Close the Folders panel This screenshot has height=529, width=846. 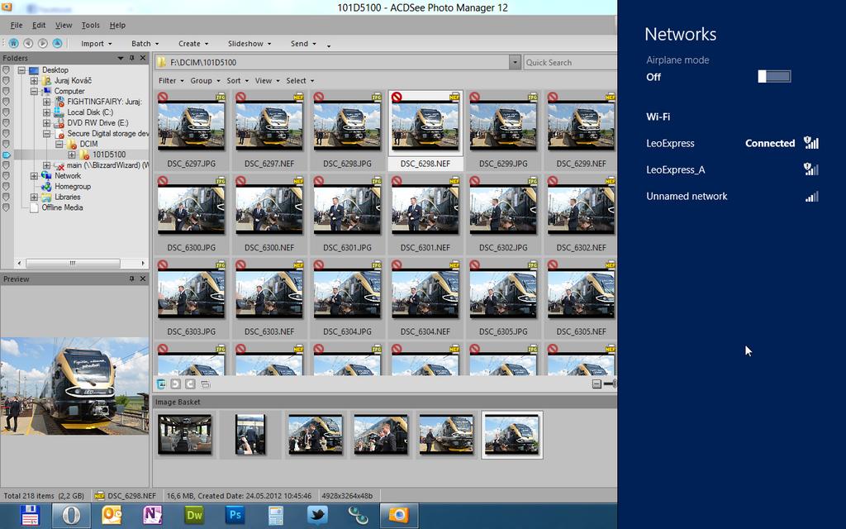[143, 58]
